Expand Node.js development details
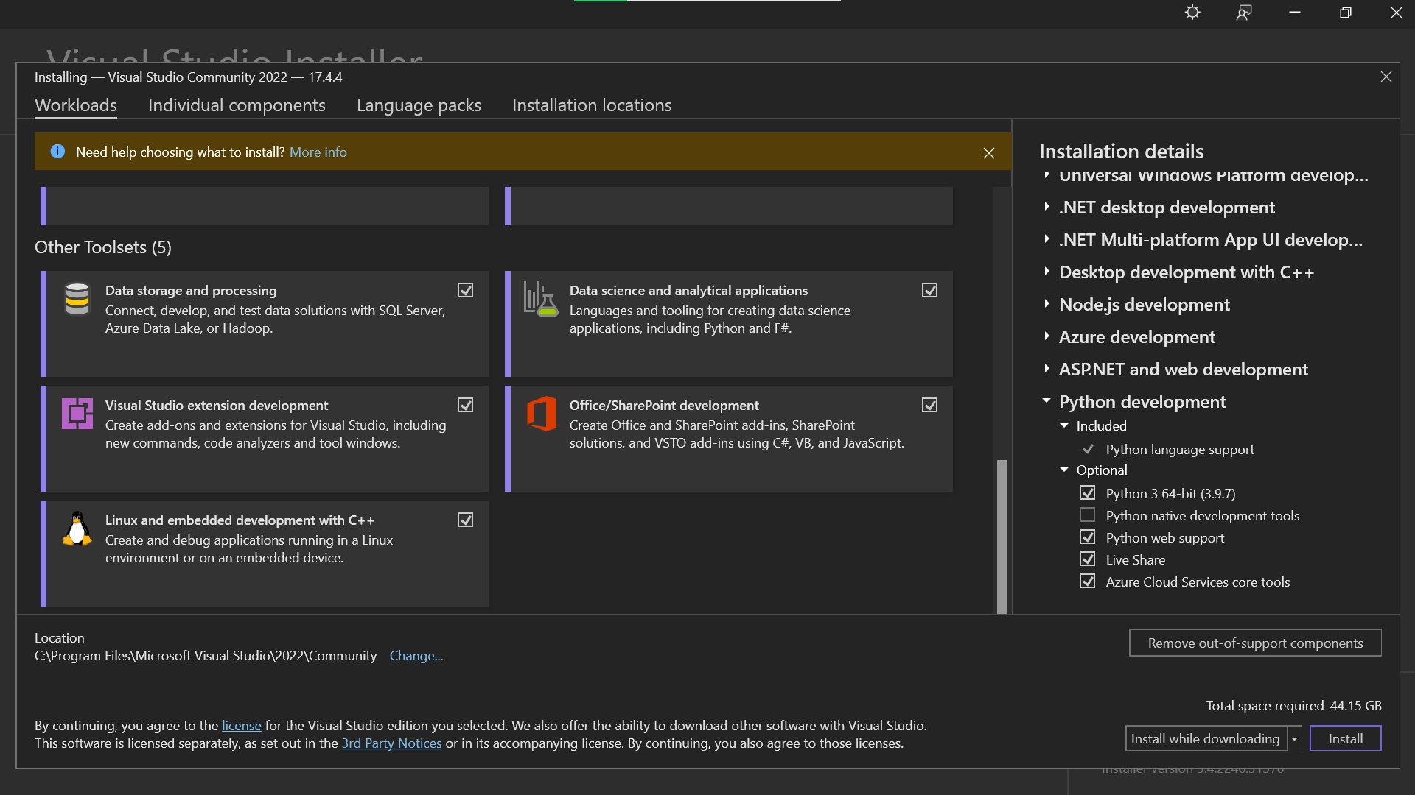 pyautogui.click(x=1047, y=304)
